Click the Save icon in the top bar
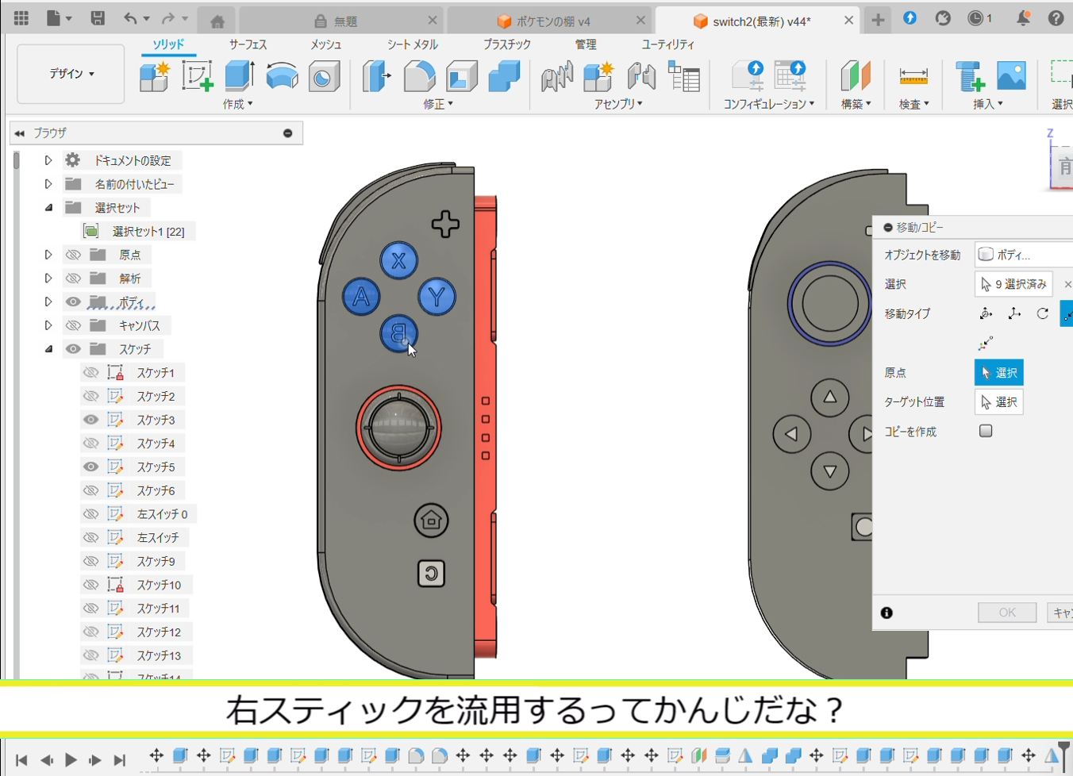1073x776 pixels. 98,18
